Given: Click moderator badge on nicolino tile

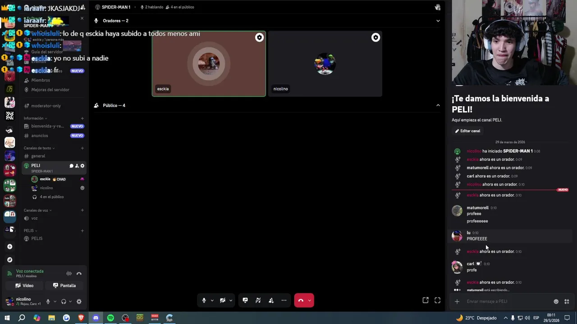Looking at the screenshot, I should tap(376, 38).
